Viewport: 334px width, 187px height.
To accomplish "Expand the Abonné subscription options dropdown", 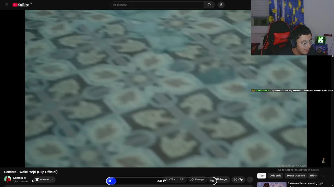I will click(x=44, y=179).
